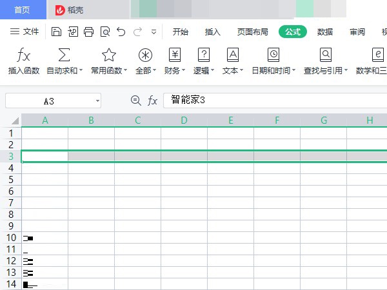This screenshot has width=387, height=290.
Task: Click the AutoSum sigma icon
Action: click(64, 55)
